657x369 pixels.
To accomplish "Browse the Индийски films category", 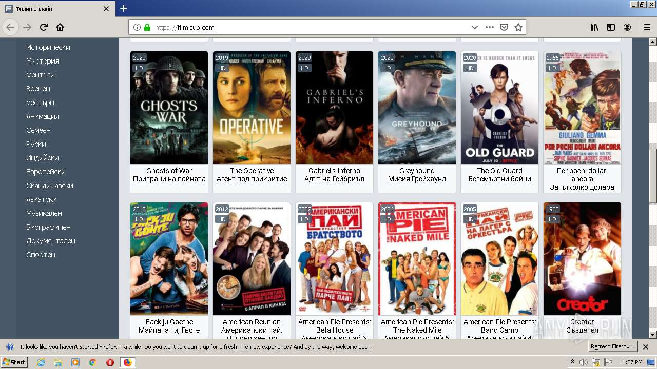I will tap(43, 158).
